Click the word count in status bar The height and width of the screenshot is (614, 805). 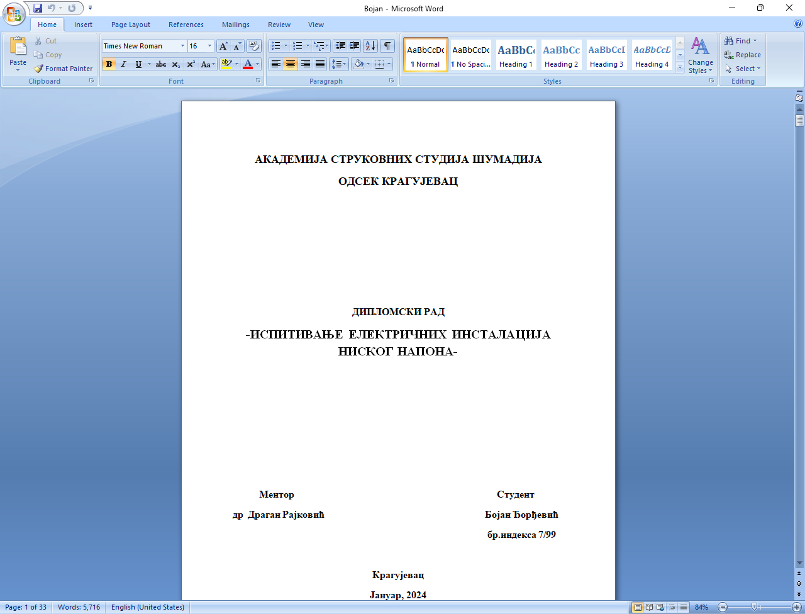click(x=79, y=607)
